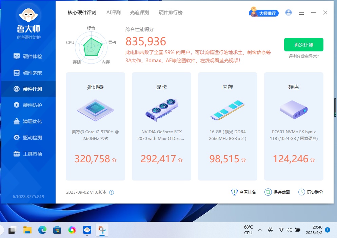Screen dimensions: 337x238
Task: Click the battery tray icon
Action: tap(297, 230)
